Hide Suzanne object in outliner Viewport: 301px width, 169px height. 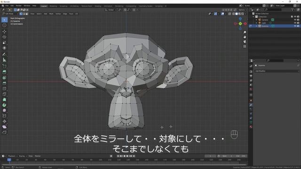click(x=295, y=26)
